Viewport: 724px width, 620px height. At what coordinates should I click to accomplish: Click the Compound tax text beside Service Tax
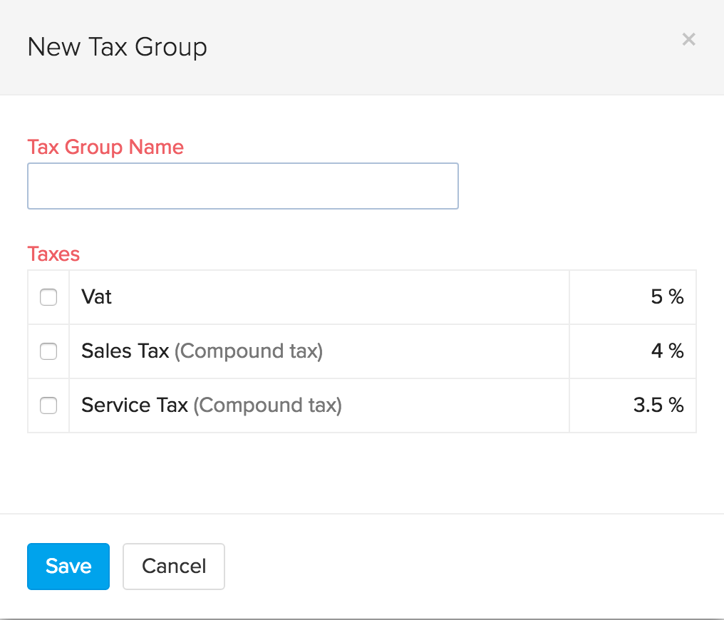(x=267, y=405)
